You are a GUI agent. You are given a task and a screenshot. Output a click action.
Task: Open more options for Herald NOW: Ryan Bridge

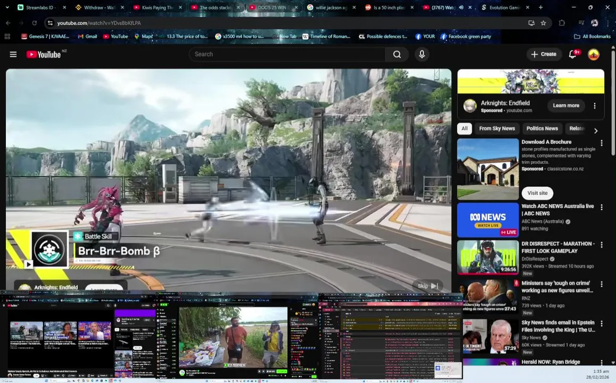pyautogui.click(x=602, y=363)
